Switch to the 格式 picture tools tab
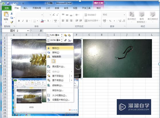The image size is (160, 118). [98, 8]
